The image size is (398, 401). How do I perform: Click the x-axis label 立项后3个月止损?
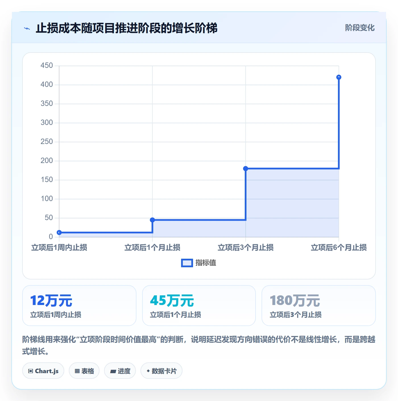pos(246,248)
